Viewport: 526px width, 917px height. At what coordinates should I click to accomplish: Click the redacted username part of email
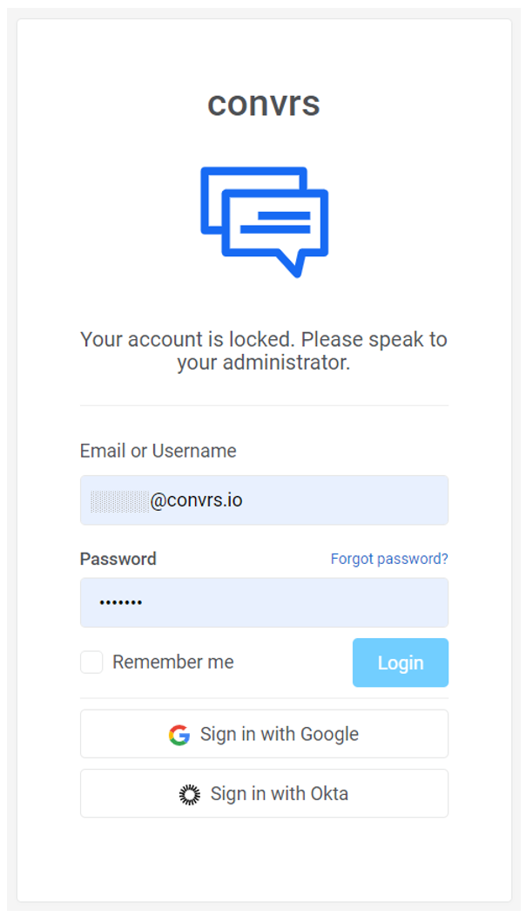(120, 501)
